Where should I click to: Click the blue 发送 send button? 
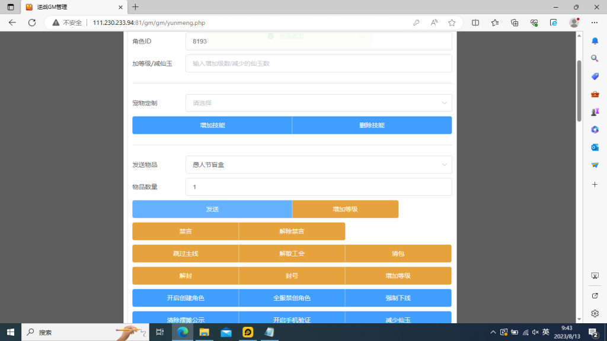(212, 209)
